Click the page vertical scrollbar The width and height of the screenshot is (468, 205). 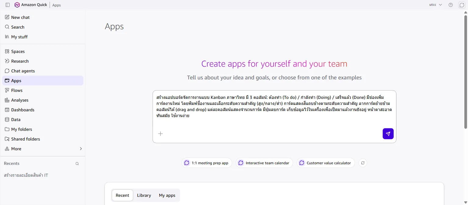coord(466,71)
